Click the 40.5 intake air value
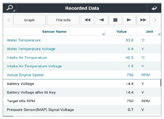Image resolution: width=164 pixels, height=119 pixels. (x=129, y=58)
